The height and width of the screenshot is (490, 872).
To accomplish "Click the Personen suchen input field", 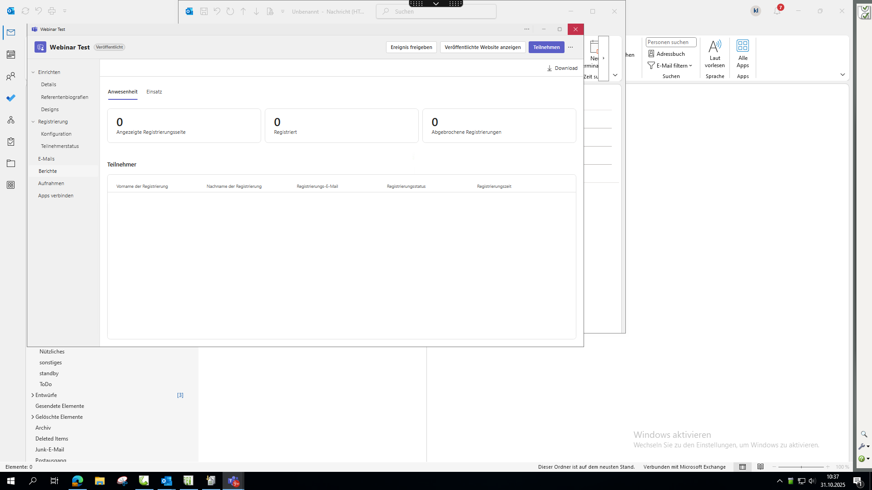I will (x=670, y=42).
